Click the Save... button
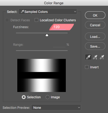 (95, 46)
